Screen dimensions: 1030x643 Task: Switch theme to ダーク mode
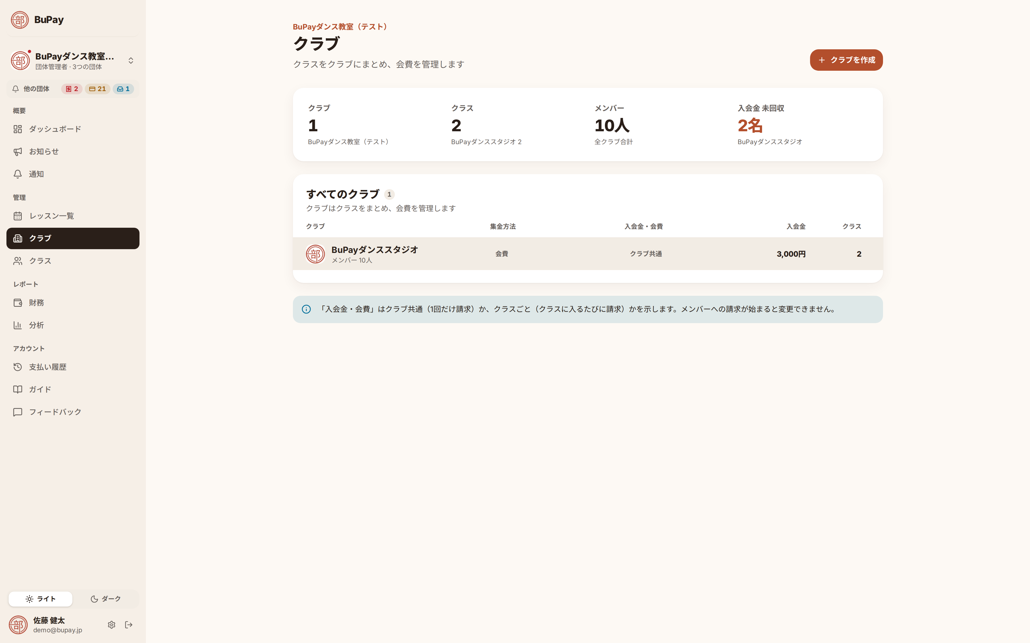point(106,599)
